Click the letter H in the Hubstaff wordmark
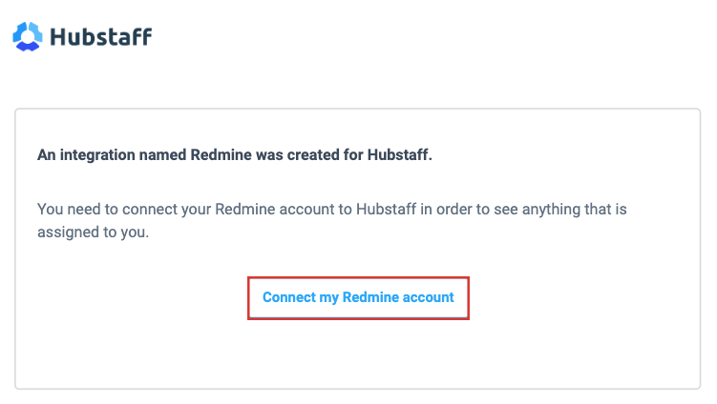The image size is (717, 404). [58, 36]
